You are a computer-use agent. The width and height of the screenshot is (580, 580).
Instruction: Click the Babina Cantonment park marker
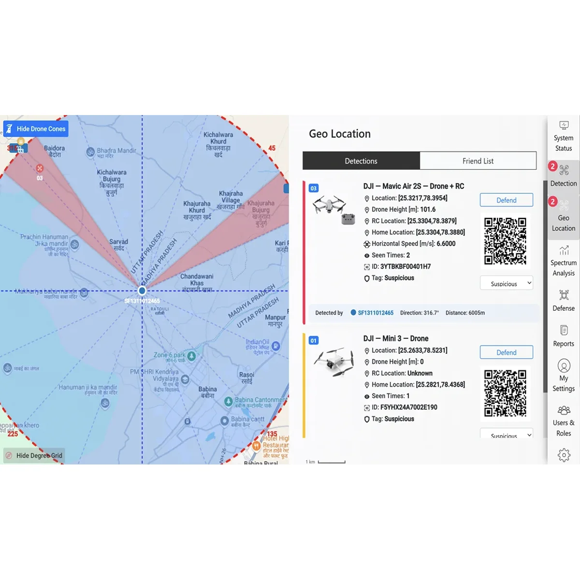[x=229, y=402]
